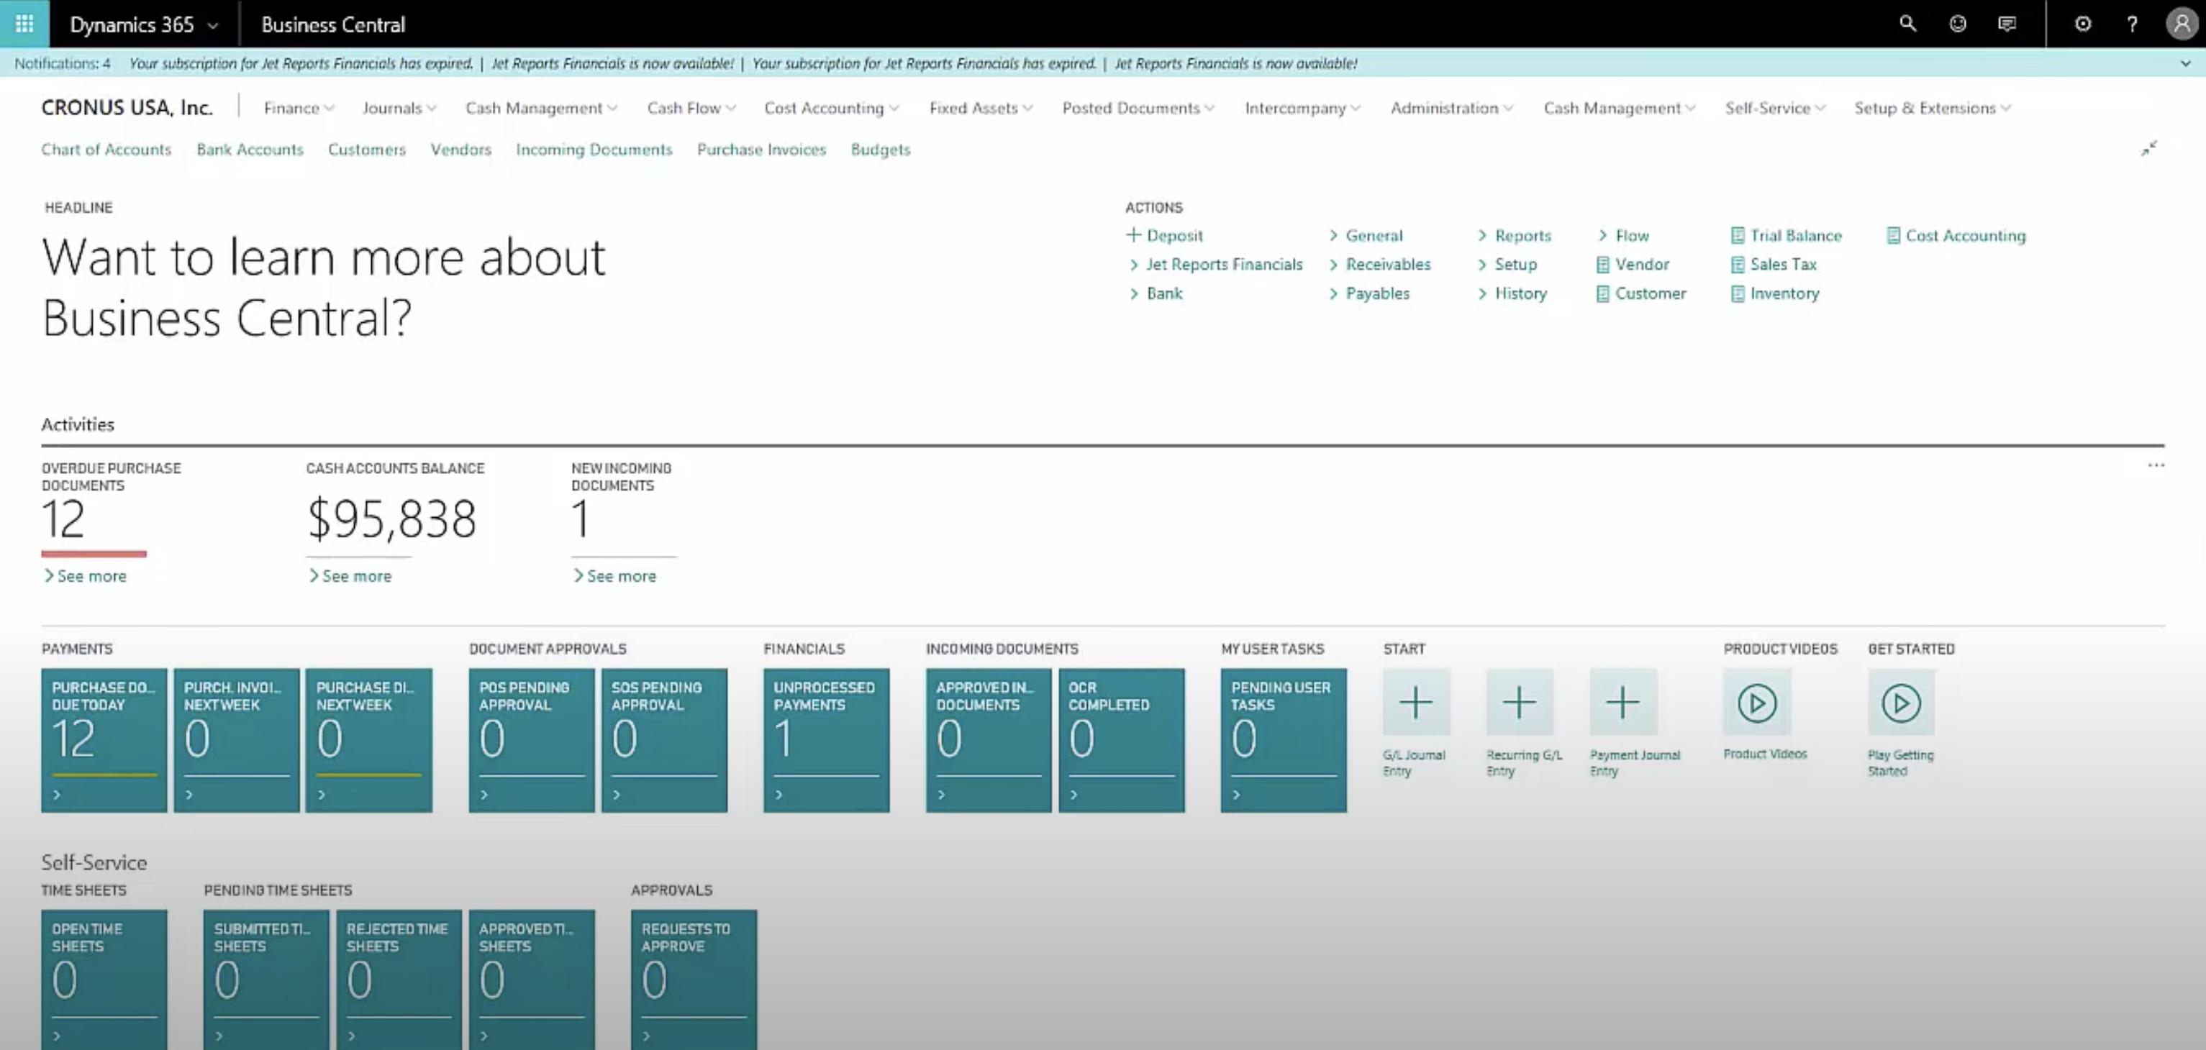2206x1050 pixels.
Task: Open Posted Documents menu
Action: [x=1138, y=108]
